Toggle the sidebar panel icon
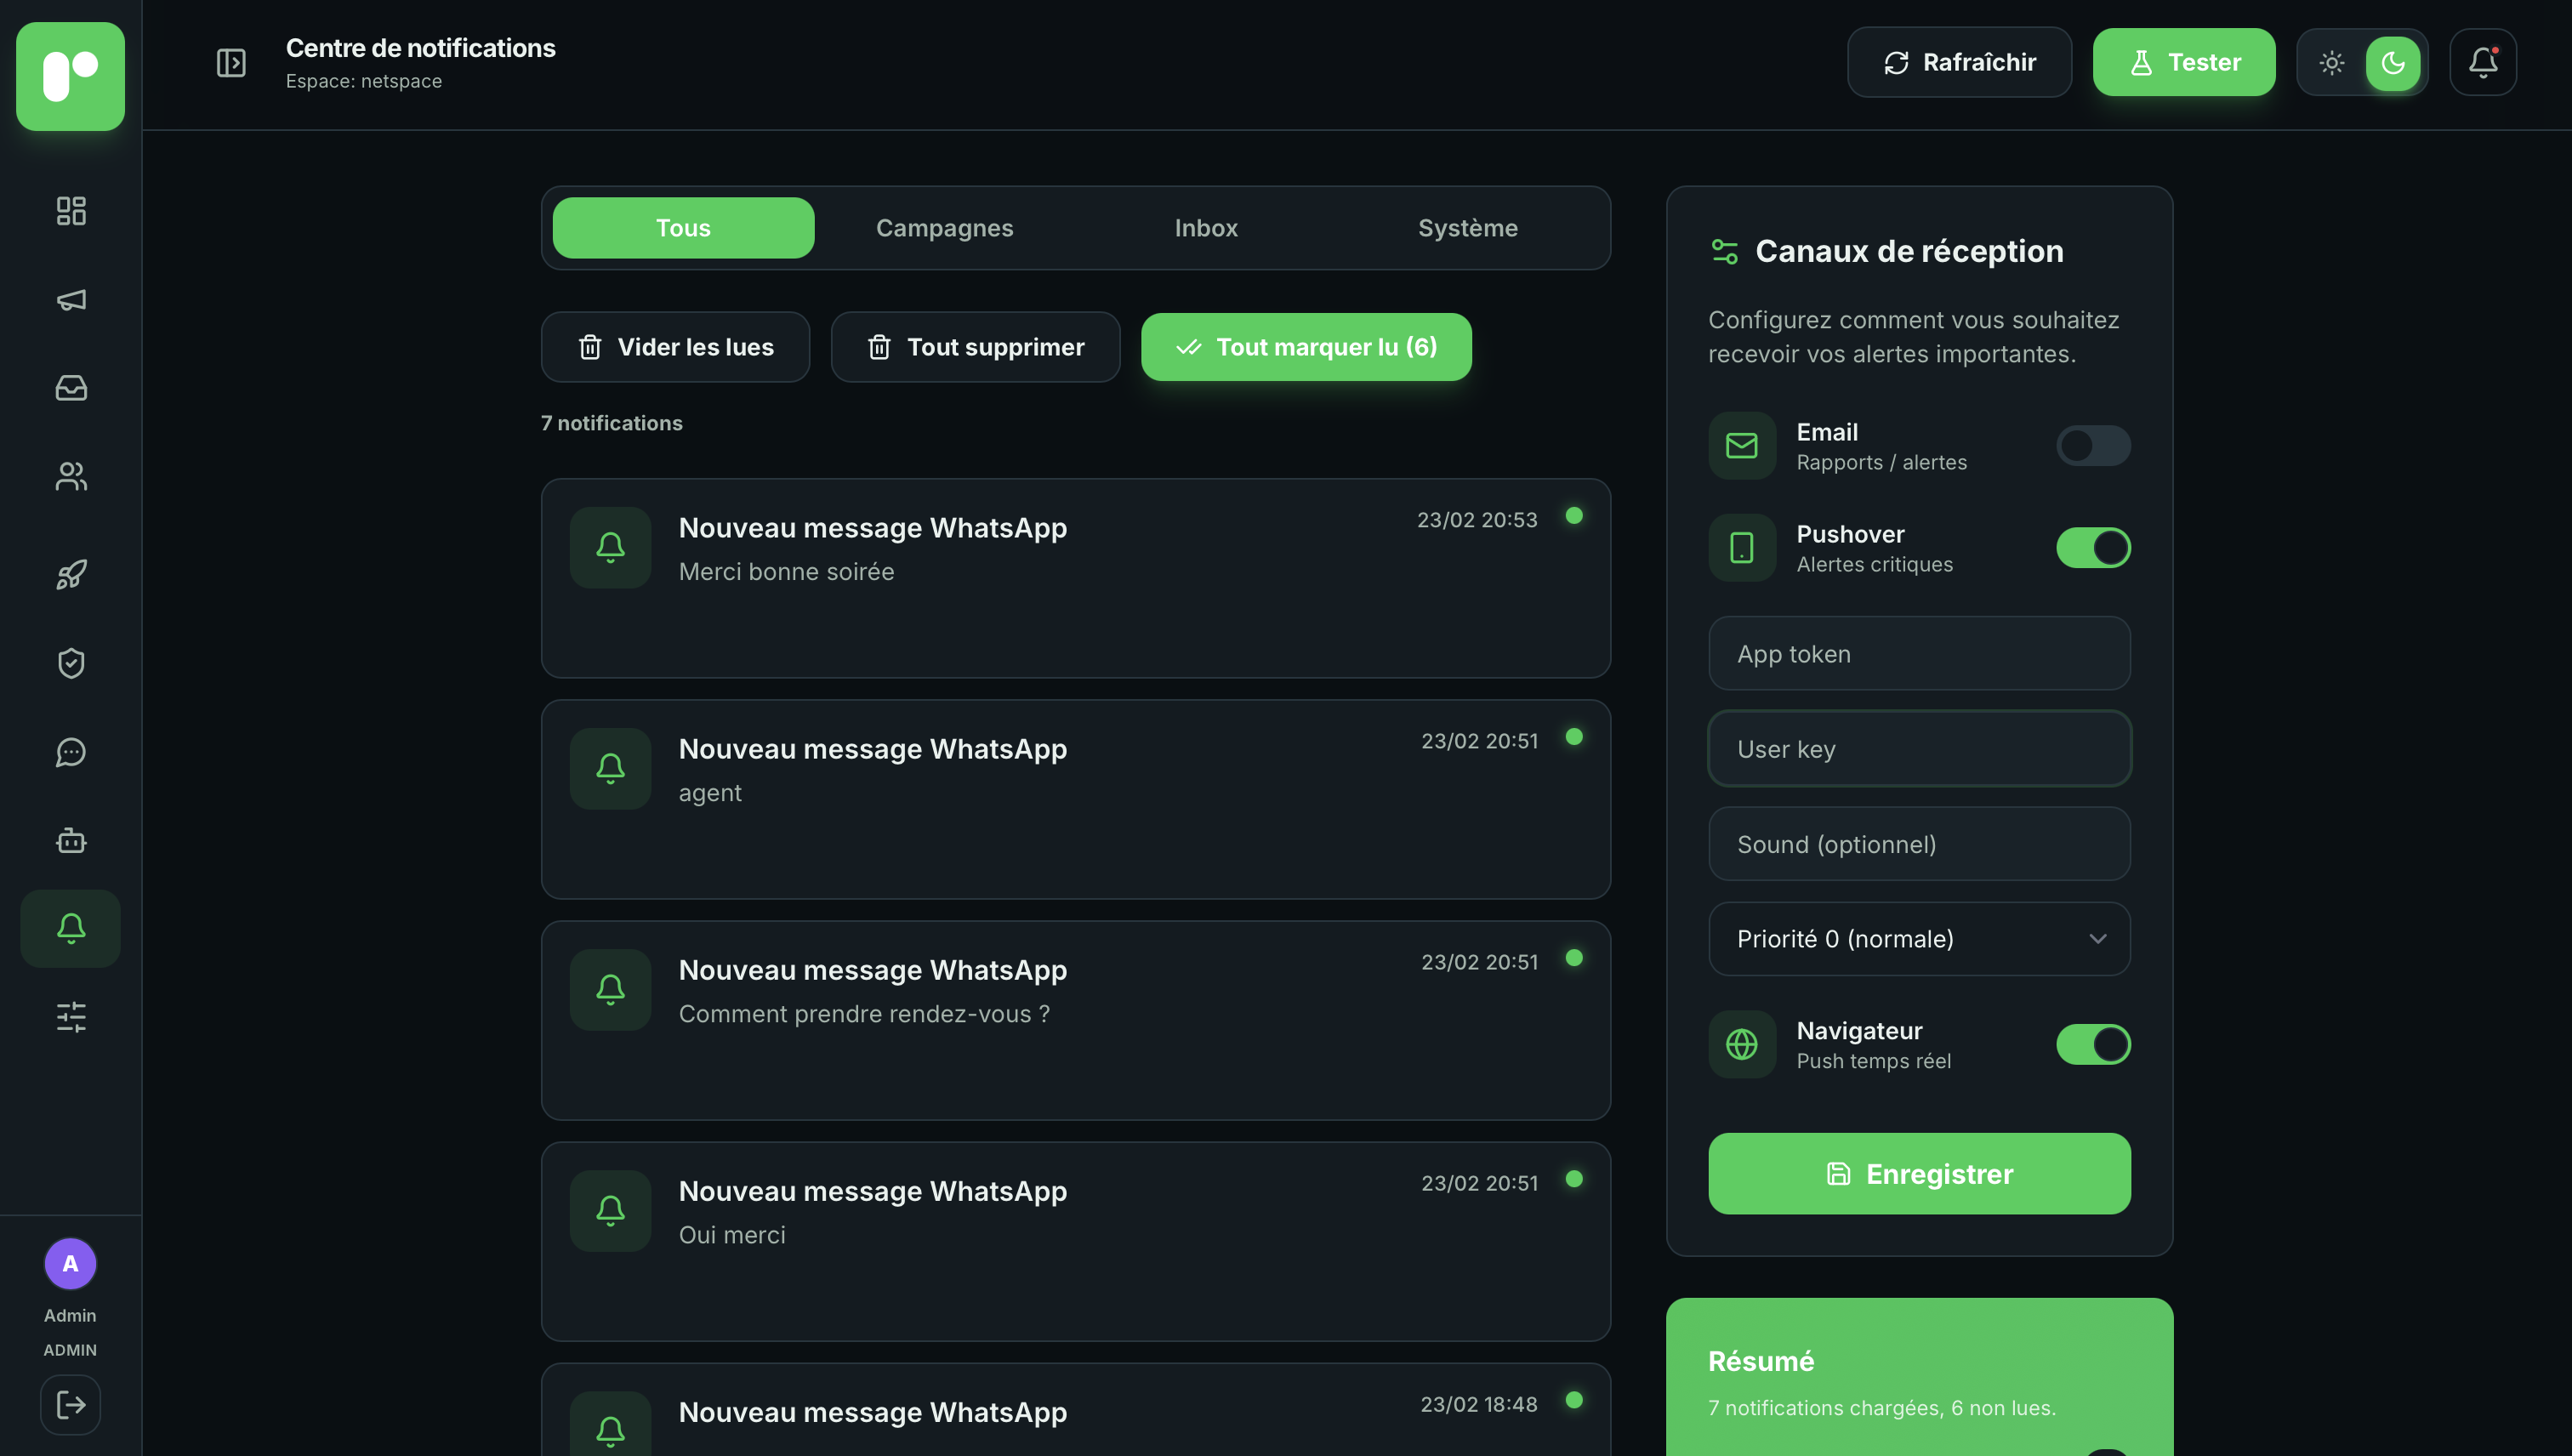 pos(231,63)
